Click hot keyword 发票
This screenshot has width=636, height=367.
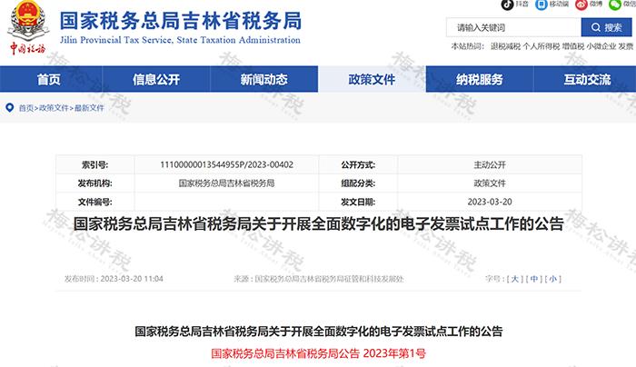click(626, 46)
